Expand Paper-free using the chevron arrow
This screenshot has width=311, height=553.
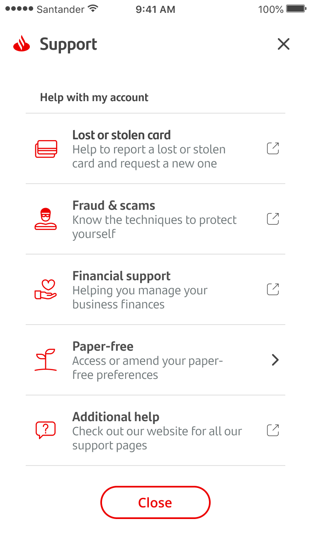pyautogui.click(x=275, y=360)
